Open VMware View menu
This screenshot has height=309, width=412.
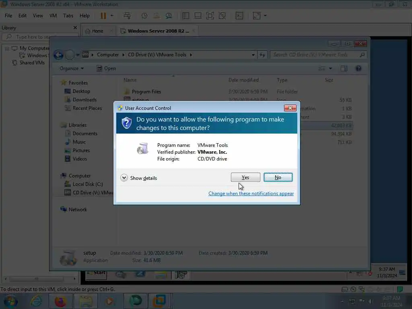pos(38,16)
